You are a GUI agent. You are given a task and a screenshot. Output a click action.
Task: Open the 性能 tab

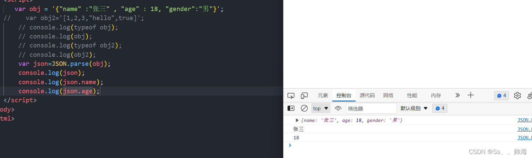[412, 96]
